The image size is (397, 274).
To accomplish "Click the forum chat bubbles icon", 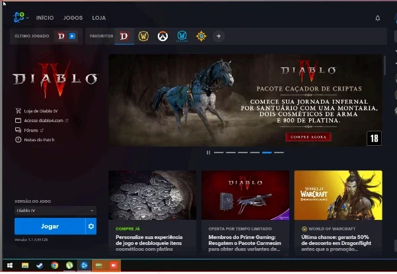I will click(x=18, y=130).
